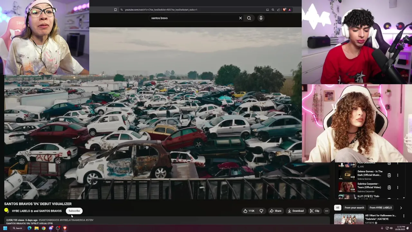
Task: Like the video with 115K thumbs up
Action: (249, 211)
